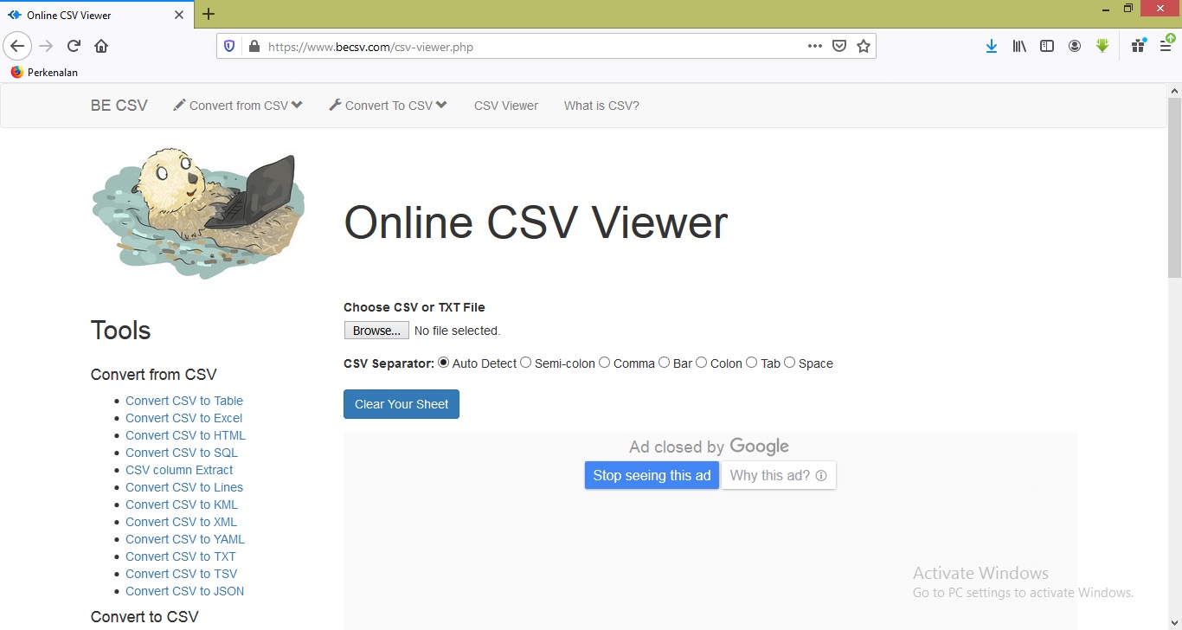Click the green download extension icon
1182x630 pixels.
pyautogui.click(x=1102, y=46)
